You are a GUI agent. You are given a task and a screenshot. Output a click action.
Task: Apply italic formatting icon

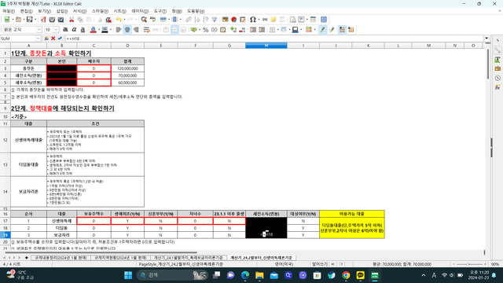[x=74, y=30]
